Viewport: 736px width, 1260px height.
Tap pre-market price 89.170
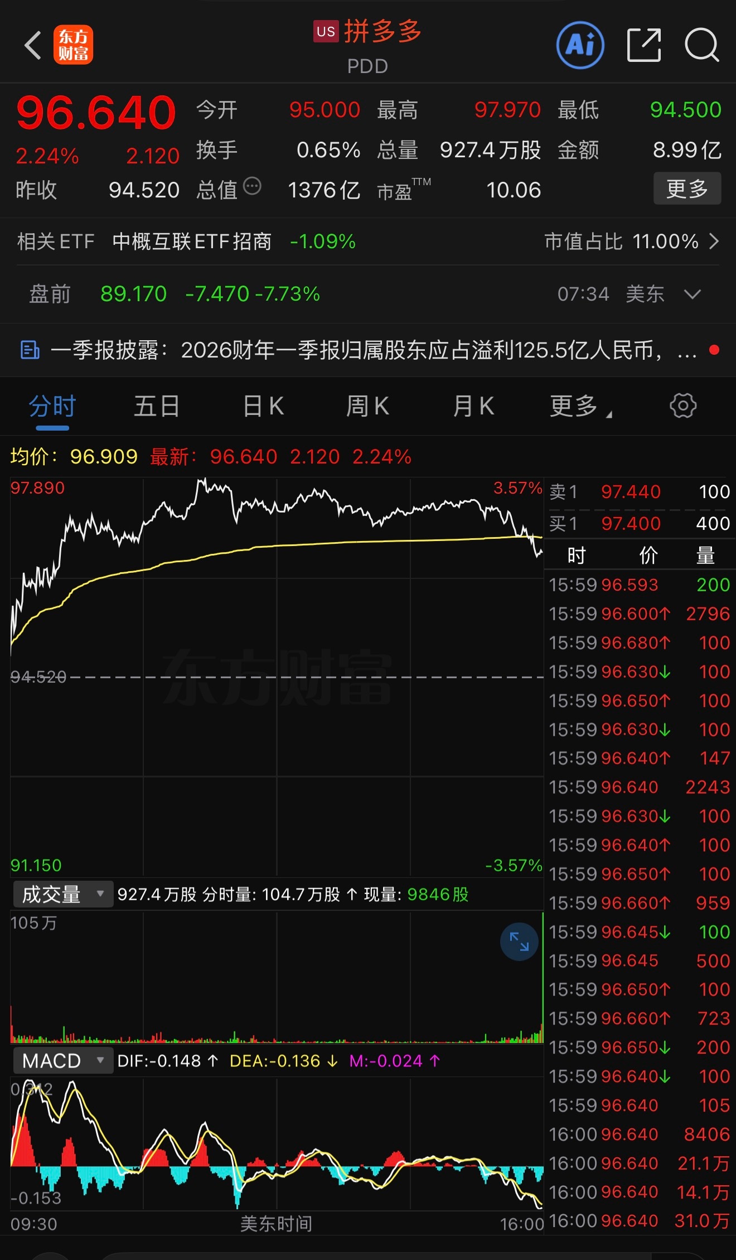pos(133,294)
